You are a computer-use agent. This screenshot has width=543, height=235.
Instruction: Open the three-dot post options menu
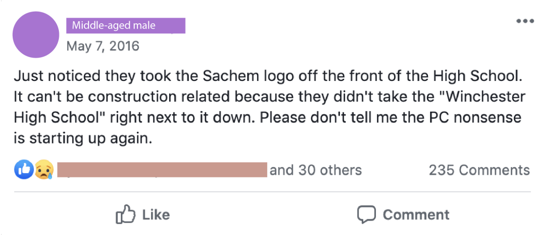(x=524, y=22)
